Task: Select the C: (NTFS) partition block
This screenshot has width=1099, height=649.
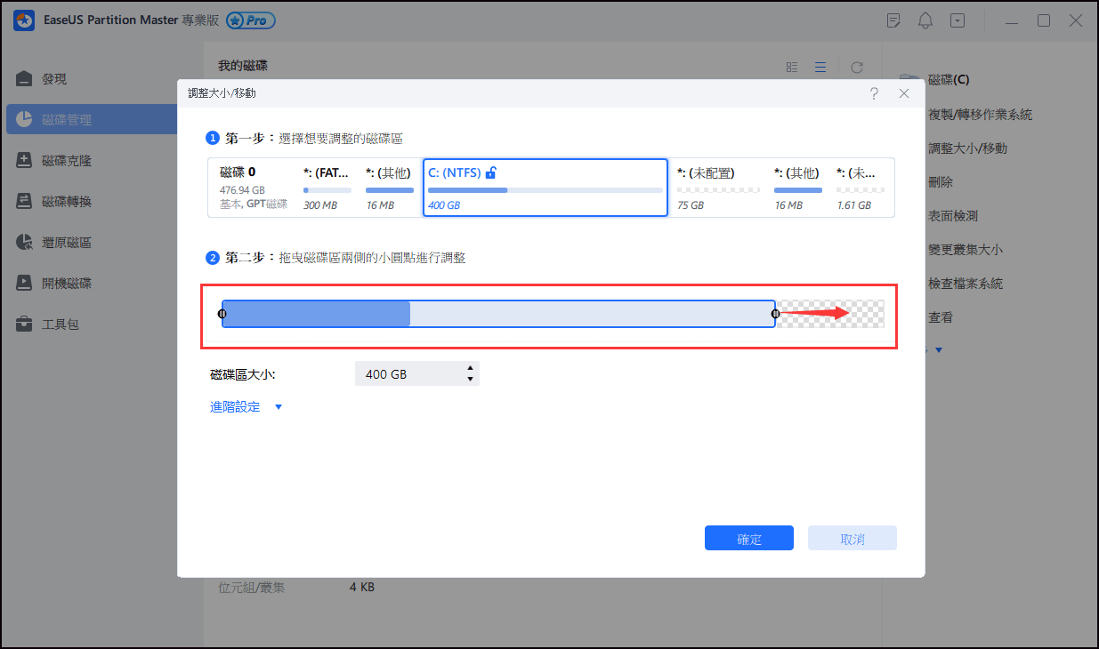Action: 545,187
